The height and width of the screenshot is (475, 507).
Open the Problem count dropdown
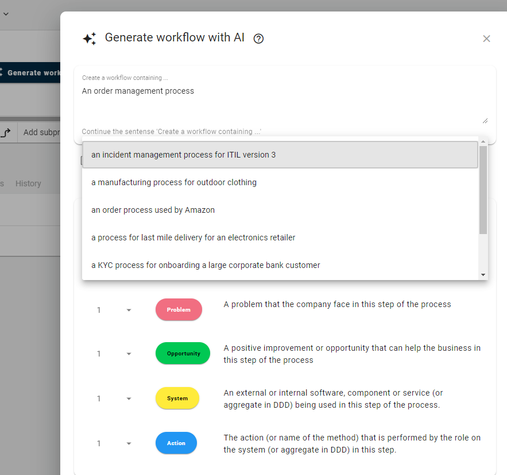point(129,309)
